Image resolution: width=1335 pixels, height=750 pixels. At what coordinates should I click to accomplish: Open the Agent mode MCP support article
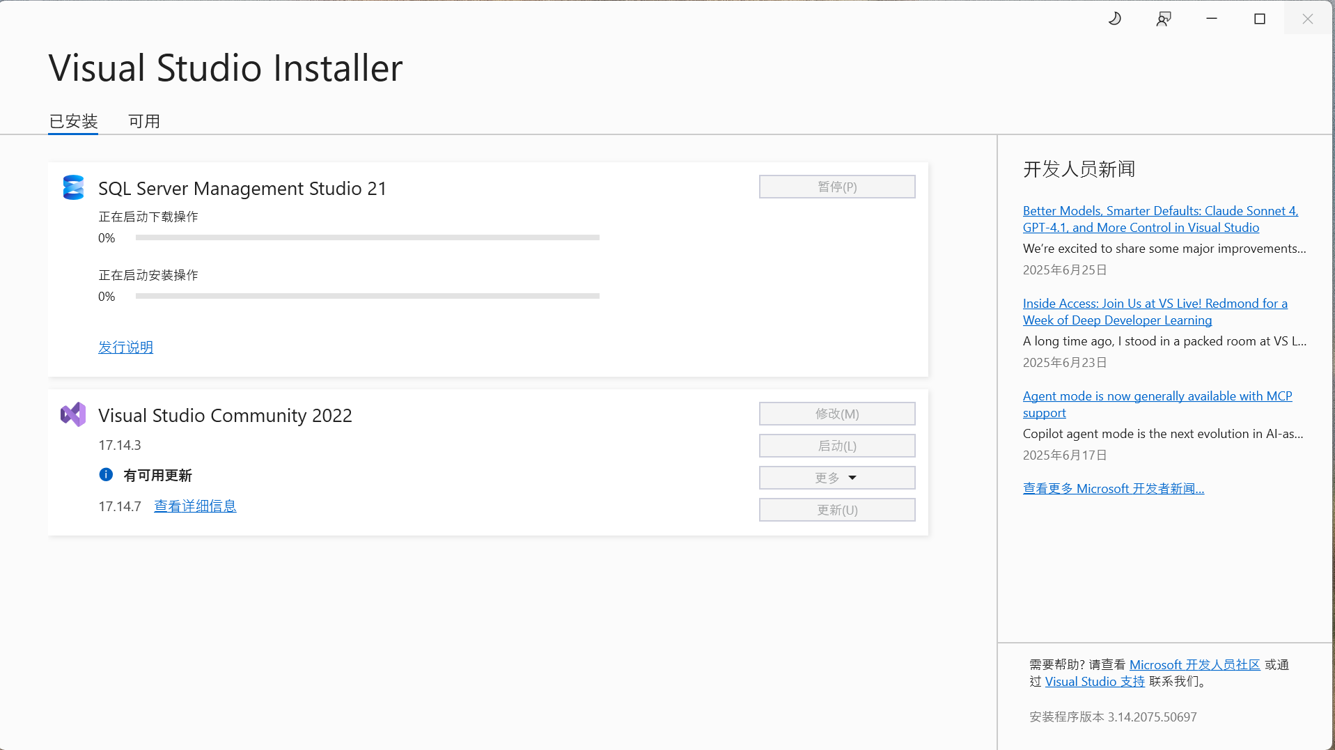[1157, 404]
